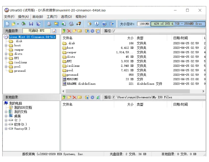Image resolution: width=209 pixels, height=162 pixels.
Task: Expand the Ventoy(E:) drive tree node
Action: (6, 129)
